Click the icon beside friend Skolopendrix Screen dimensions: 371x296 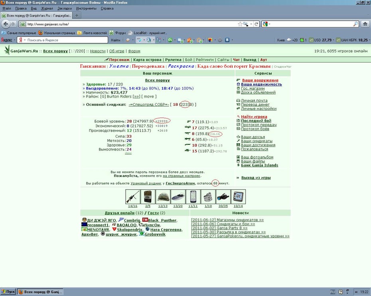point(114,229)
